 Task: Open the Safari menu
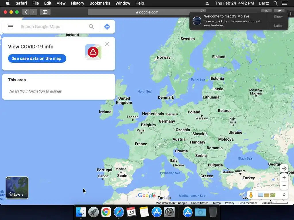(21, 3)
